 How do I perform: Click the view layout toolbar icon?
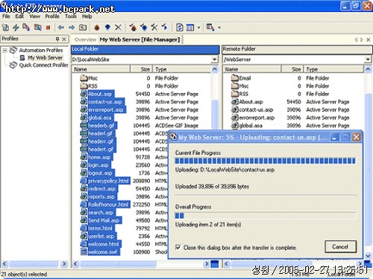pyautogui.click(x=190, y=28)
